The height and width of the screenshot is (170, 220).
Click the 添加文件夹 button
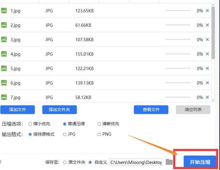(x=60, y=109)
